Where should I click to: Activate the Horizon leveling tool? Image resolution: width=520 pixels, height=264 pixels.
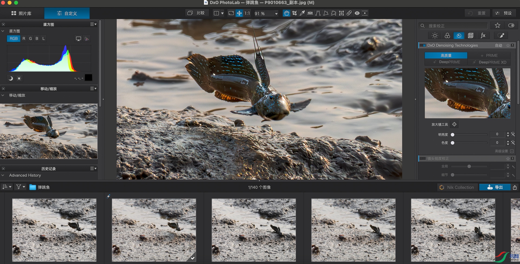[310, 13]
